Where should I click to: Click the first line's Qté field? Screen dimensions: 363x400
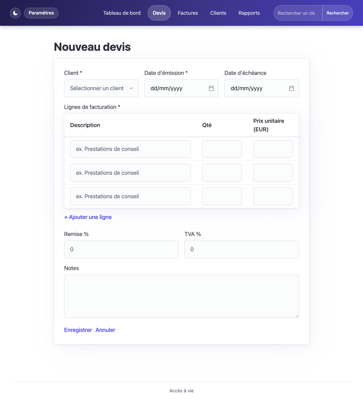(222, 149)
